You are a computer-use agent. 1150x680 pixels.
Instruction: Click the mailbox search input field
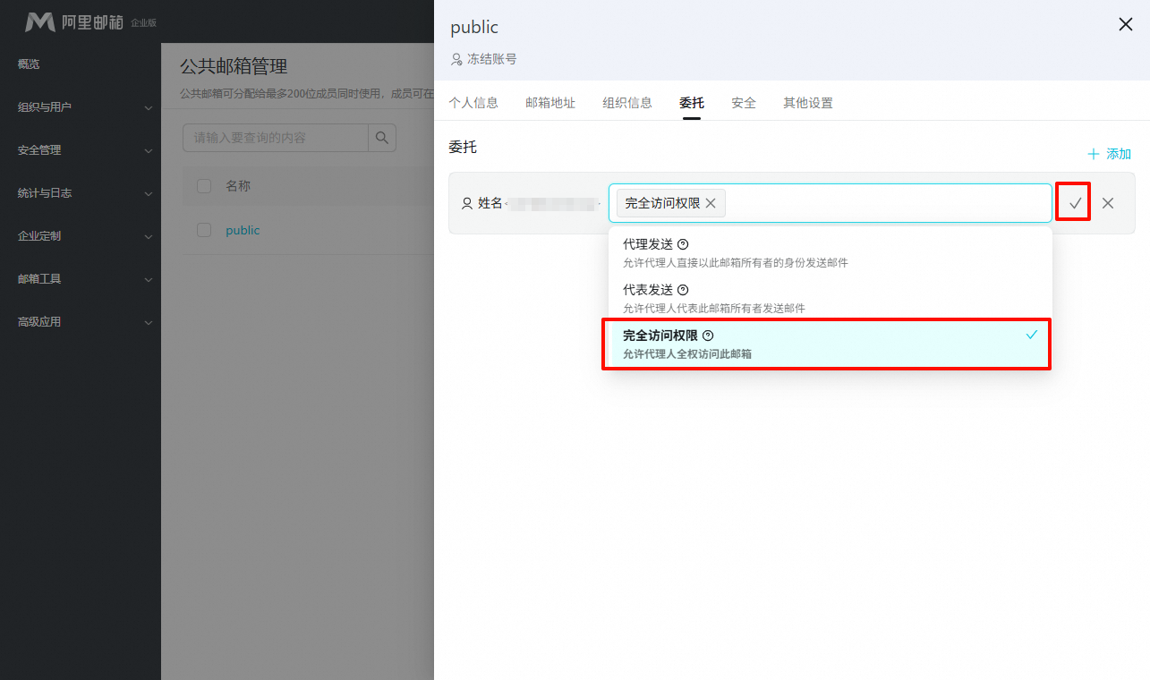pyautogui.click(x=276, y=138)
